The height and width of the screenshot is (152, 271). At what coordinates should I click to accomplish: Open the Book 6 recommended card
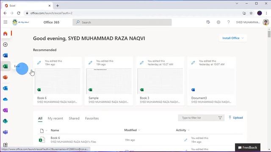(58, 81)
